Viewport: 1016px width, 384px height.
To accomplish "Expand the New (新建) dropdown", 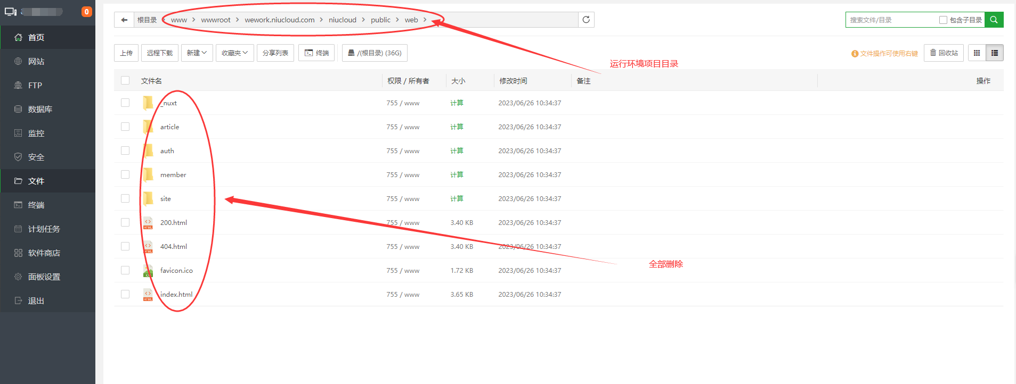I will coord(197,53).
